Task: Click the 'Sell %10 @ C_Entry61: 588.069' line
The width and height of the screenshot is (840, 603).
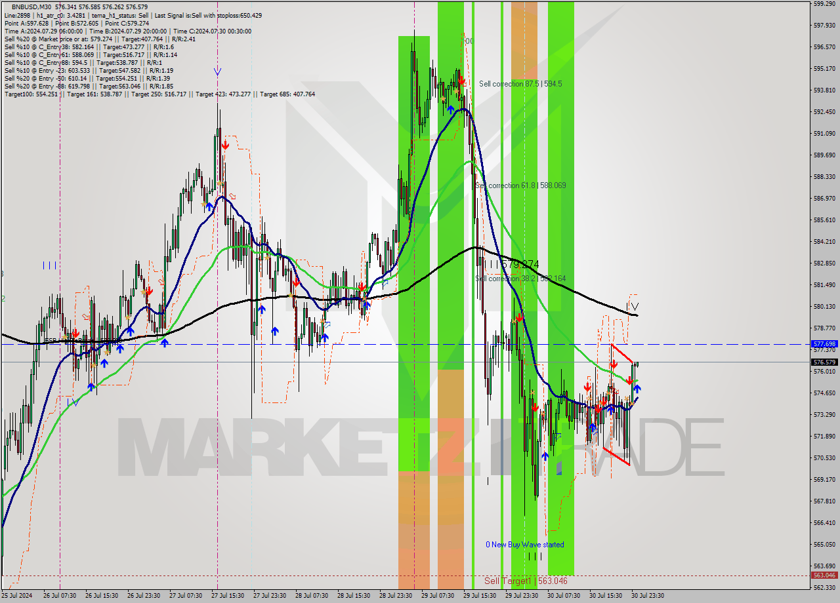Action: pyautogui.click(x=91, y=54)
